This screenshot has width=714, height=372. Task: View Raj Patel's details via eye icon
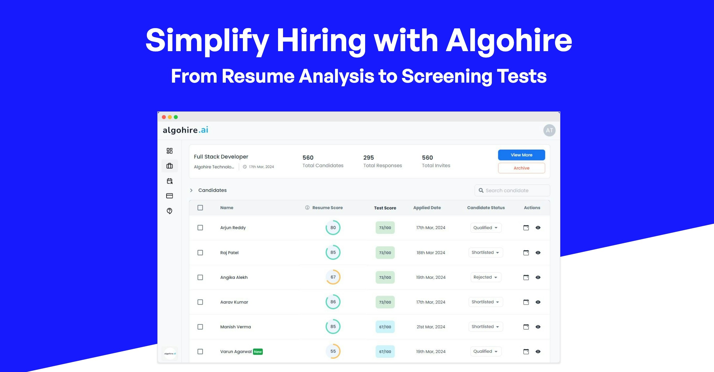click(x=538, y=253)
